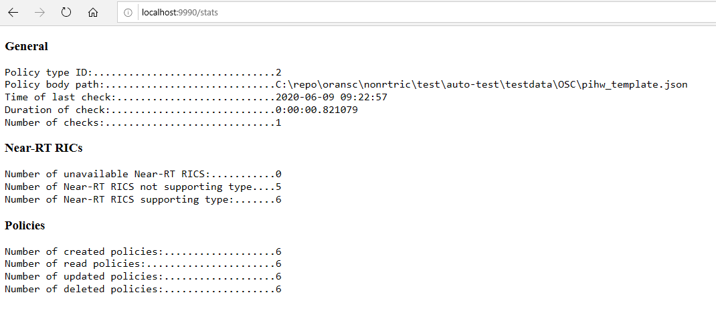Open the site information icon in address bar
This screenshot has width=716, height=319.
pos(128,13)
